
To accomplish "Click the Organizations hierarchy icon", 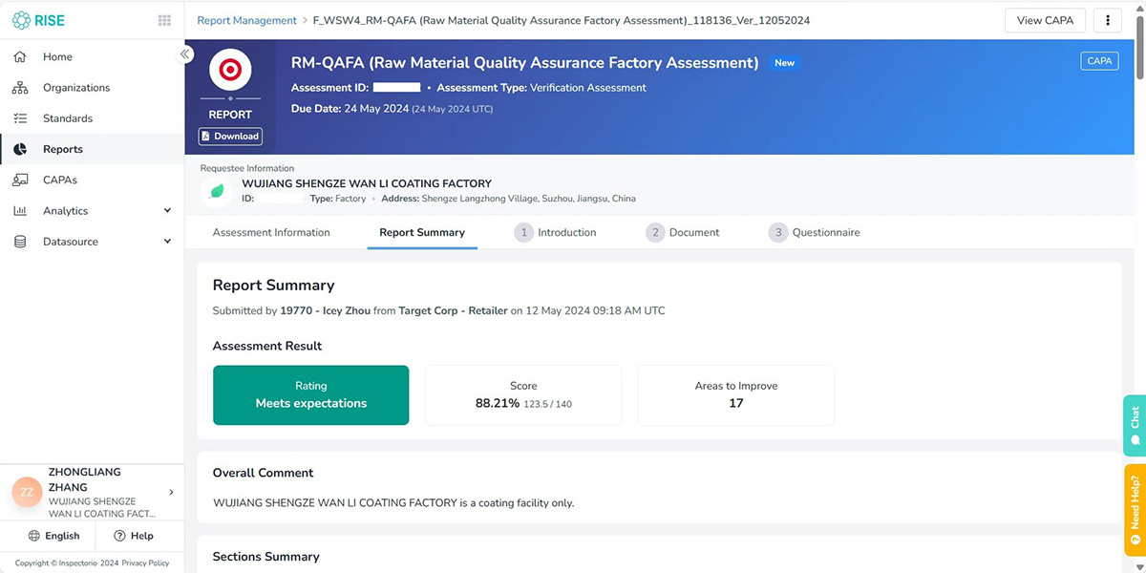I will [20, 88].
